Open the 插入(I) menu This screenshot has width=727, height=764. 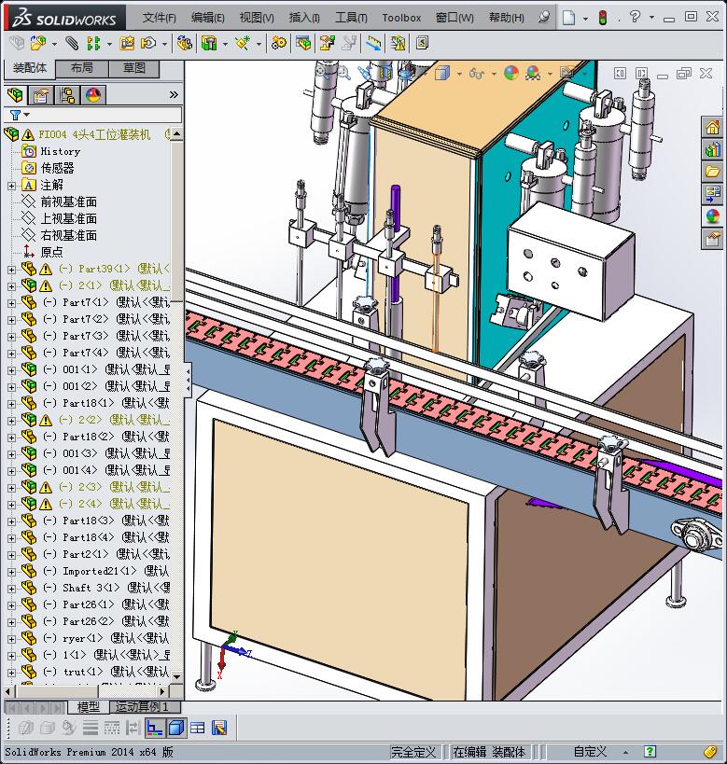pos(304,18)
